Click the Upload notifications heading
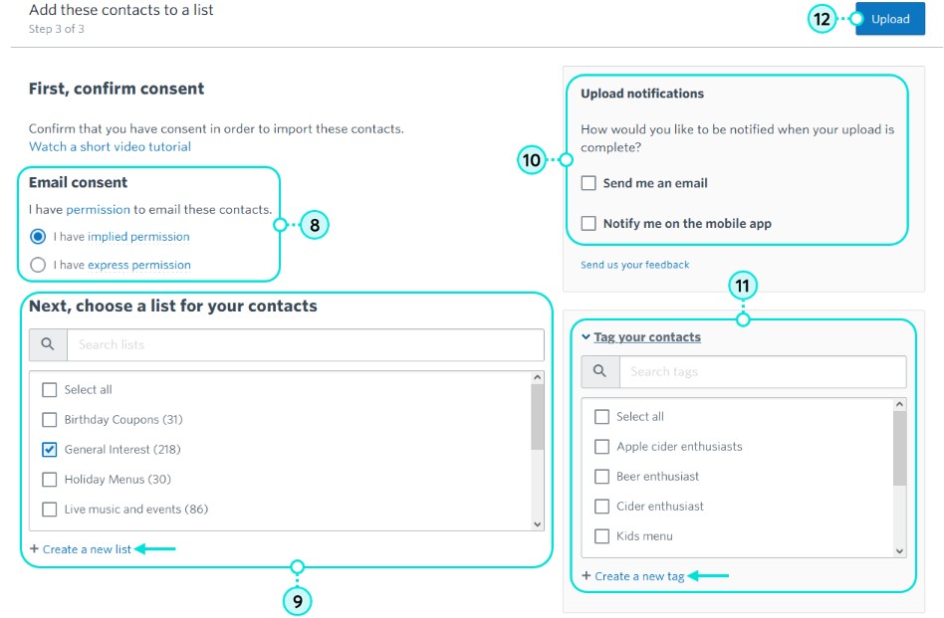 coord(642,94)
